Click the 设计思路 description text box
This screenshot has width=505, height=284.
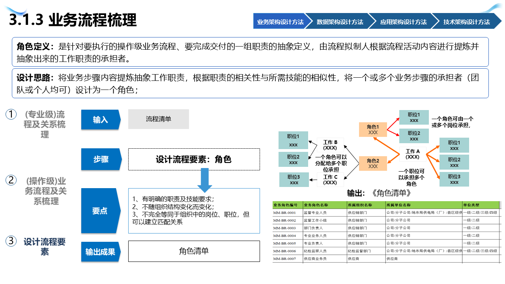click(251, 83)
